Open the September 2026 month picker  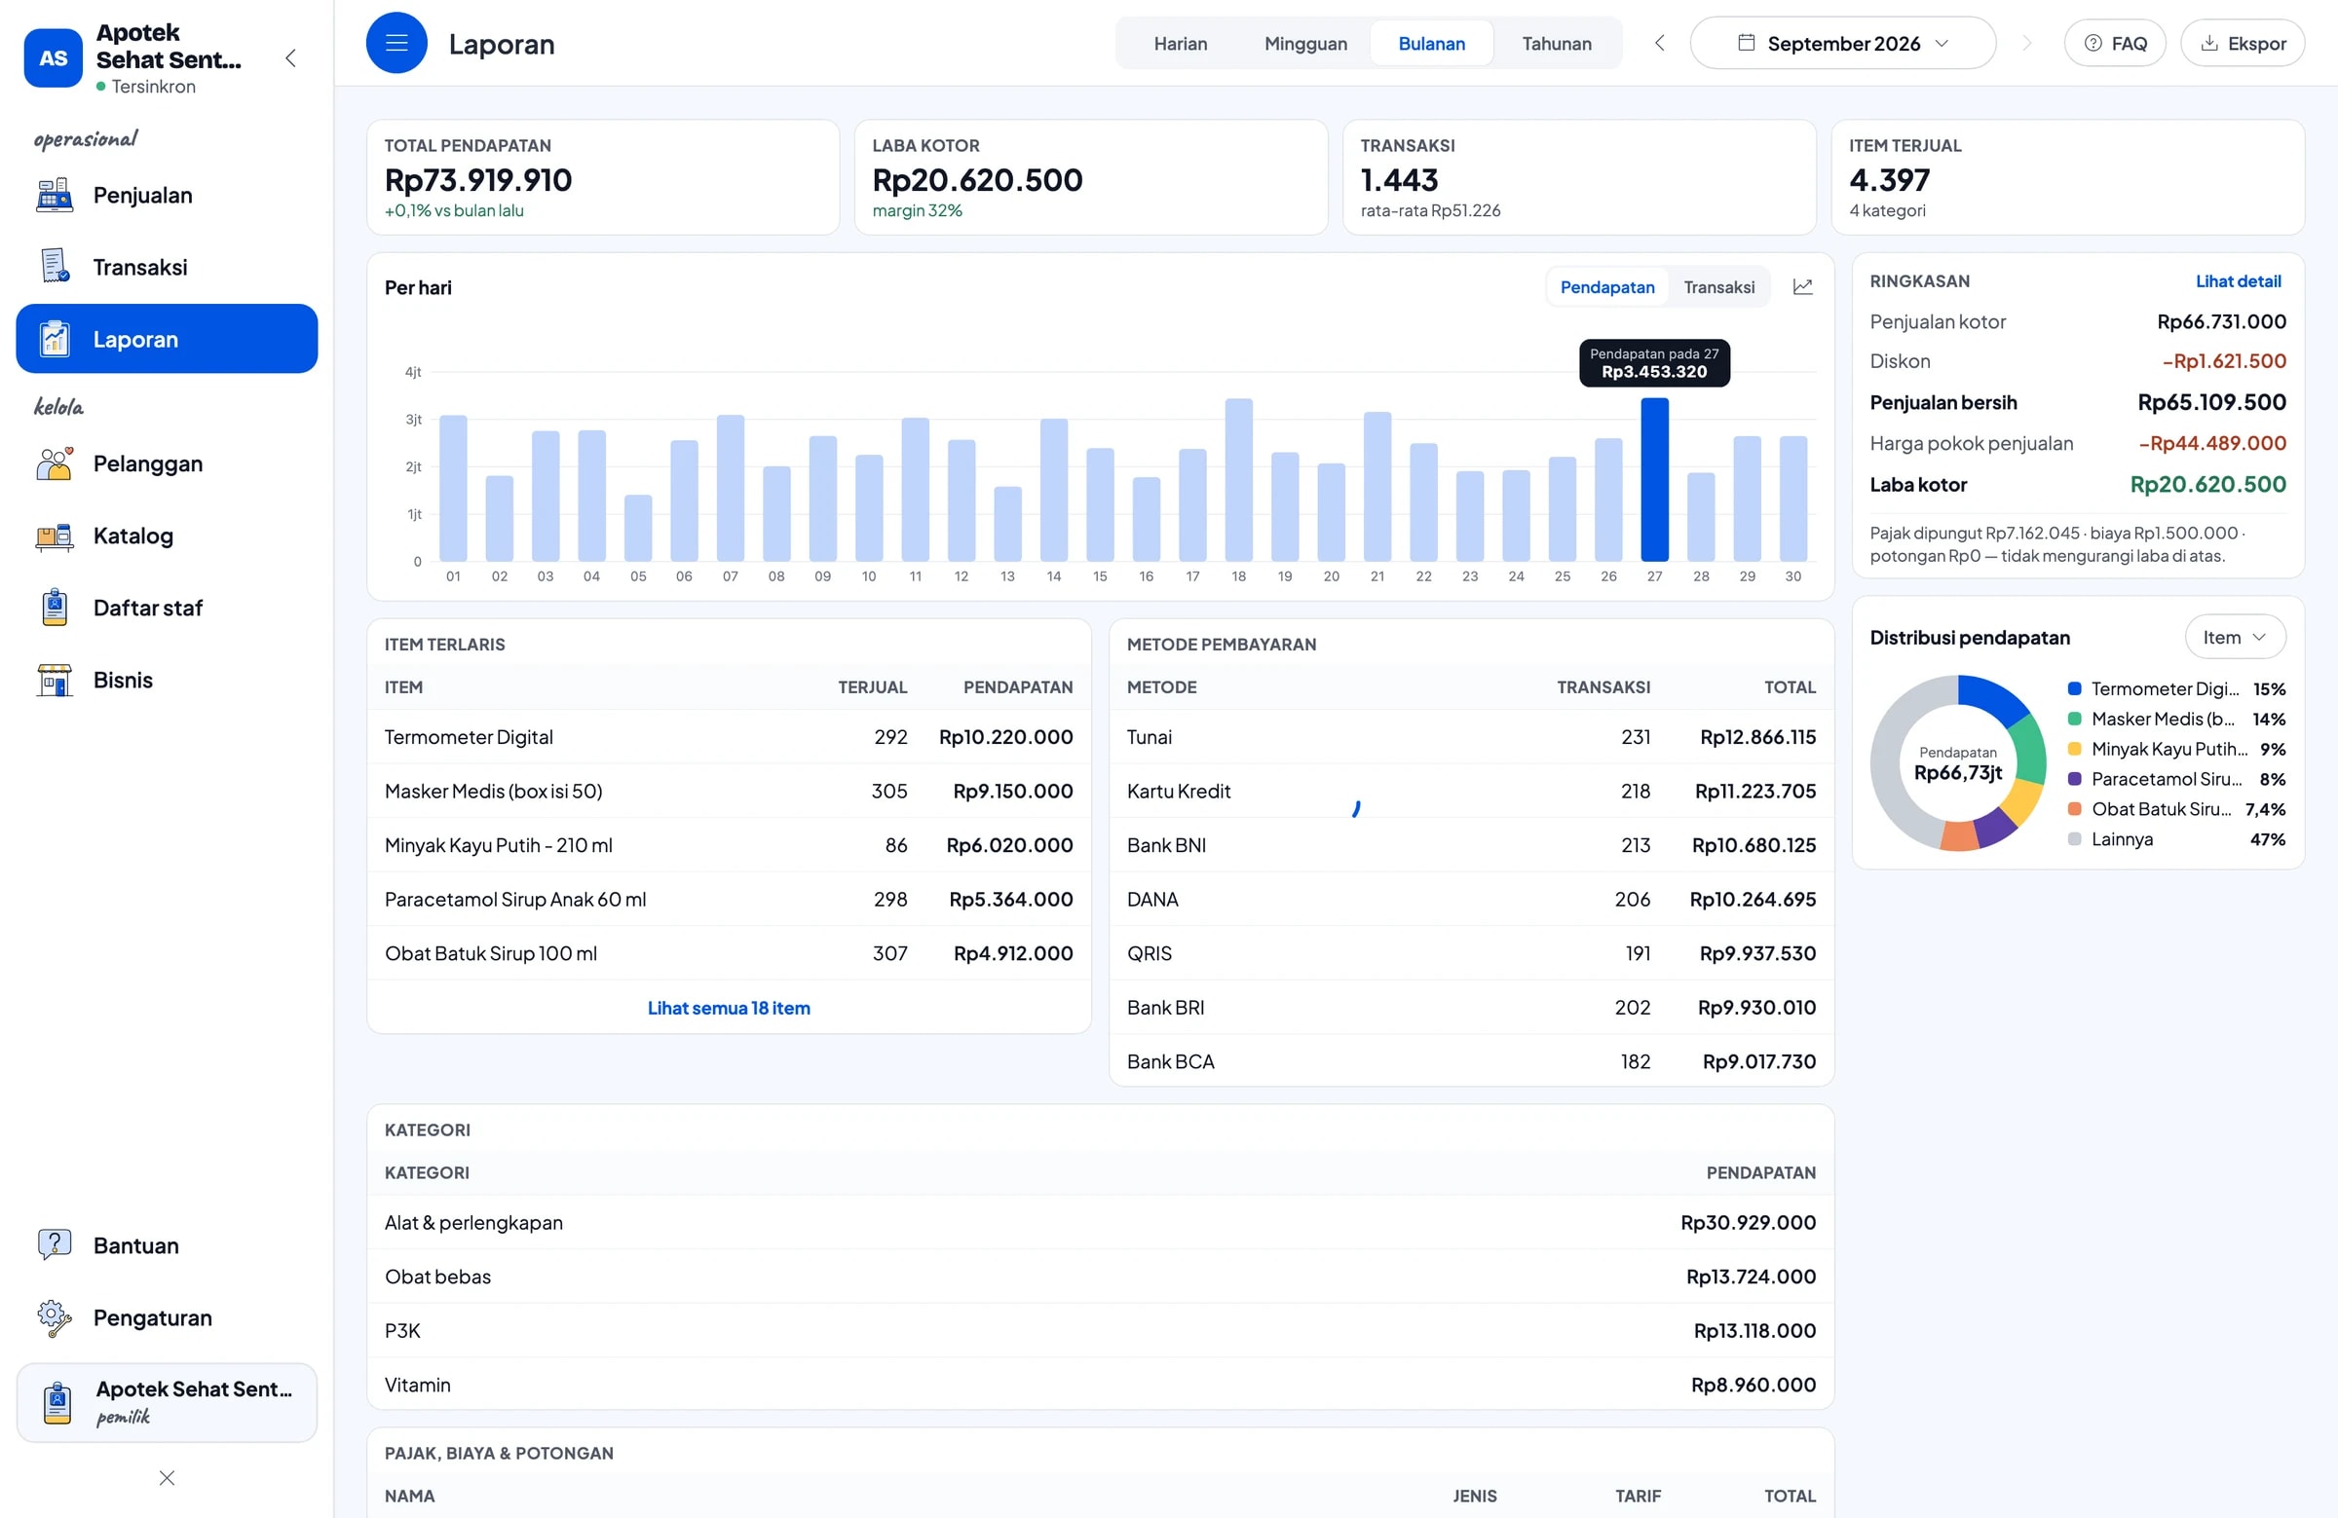click(1842, 43)
